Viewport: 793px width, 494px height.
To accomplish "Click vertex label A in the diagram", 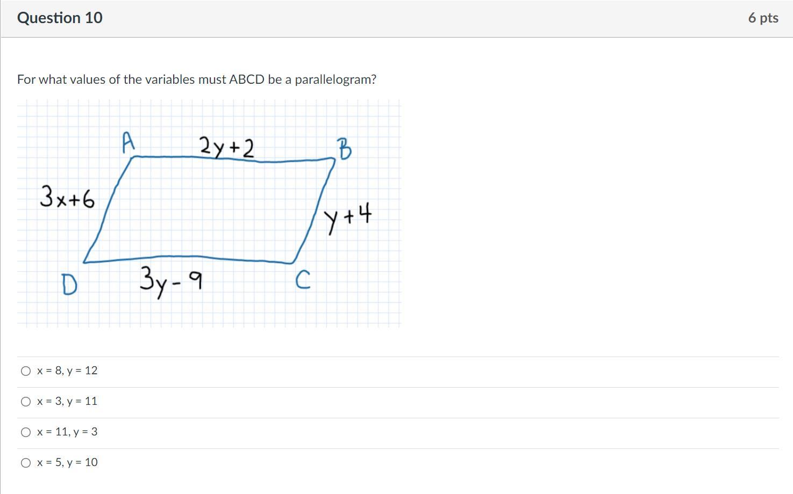I will (128, 142).
